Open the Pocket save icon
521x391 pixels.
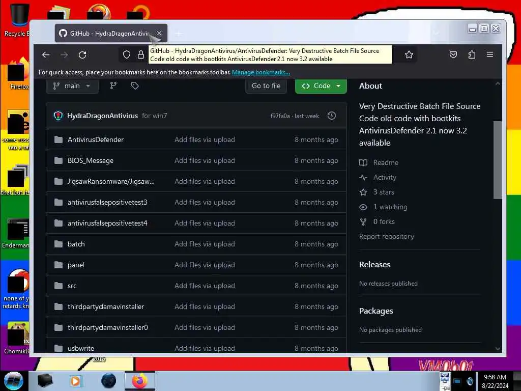pyautogui.click(x=453, y=54)
